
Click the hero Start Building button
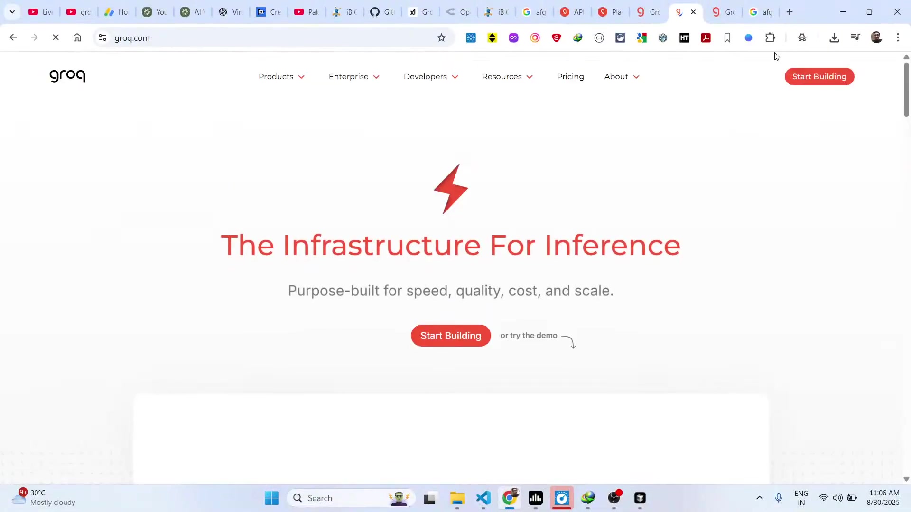pyautogui.click(x=450, y=335)
